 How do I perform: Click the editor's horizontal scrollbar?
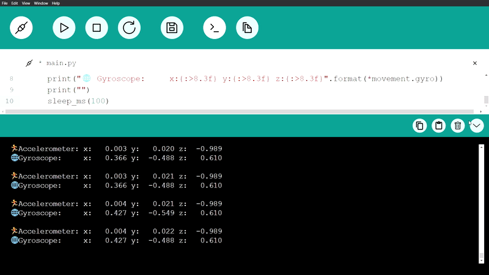244,111
